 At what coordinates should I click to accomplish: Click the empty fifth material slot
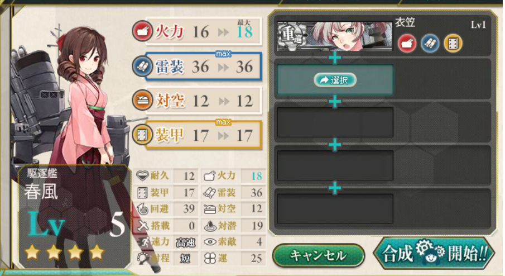point(335,208)
